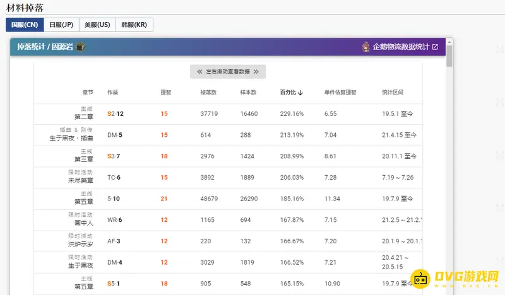Select the 208.99% percentage cell

pos(292,156)
